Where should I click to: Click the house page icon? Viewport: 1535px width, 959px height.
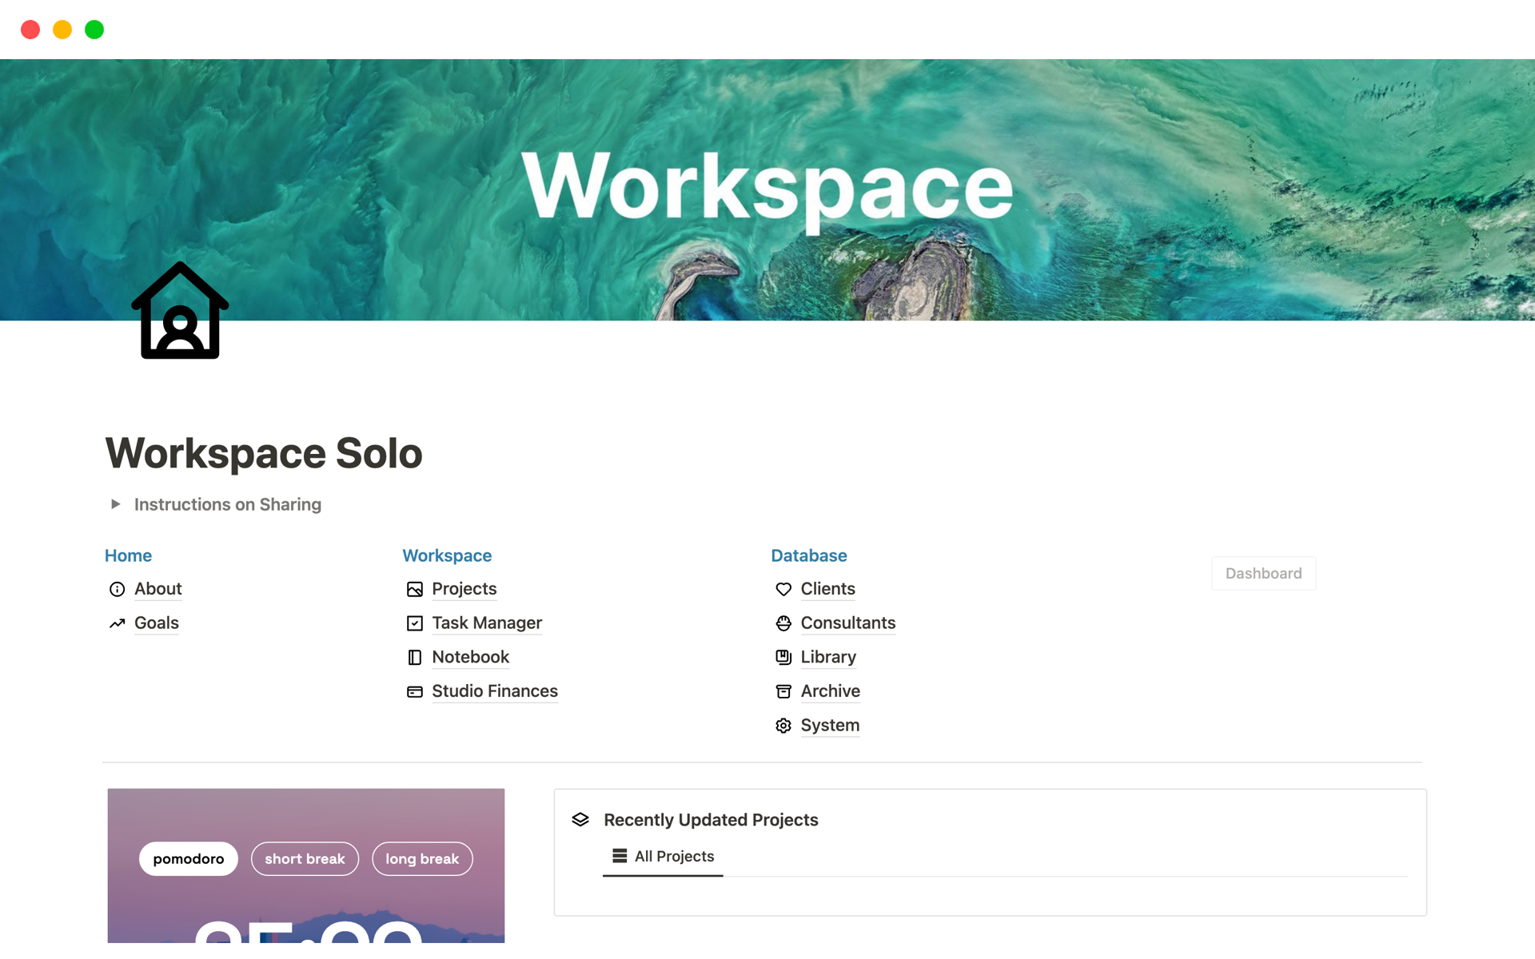click(180, 312)
